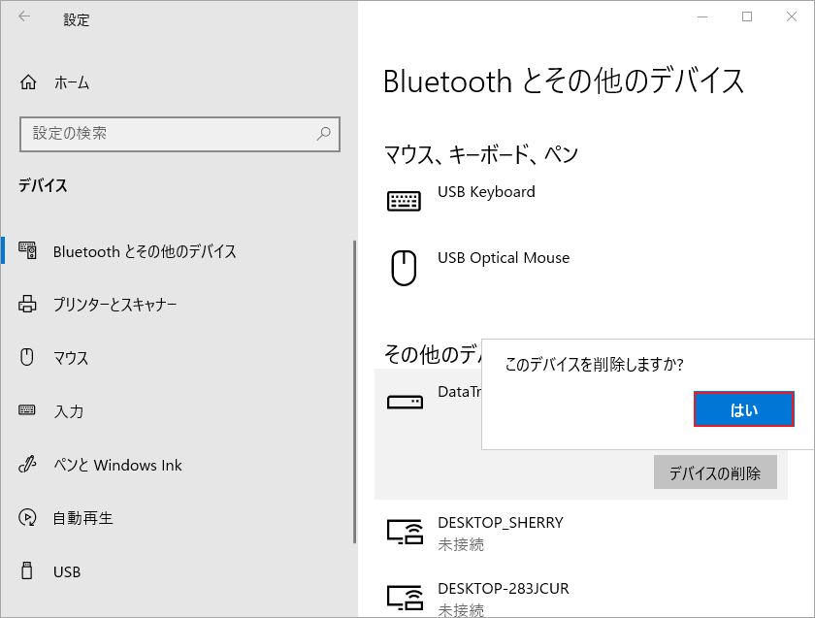Click the USB Keyboard device icon
The width and height of the screenshot is (815, 618).
(x=405, y=199)
